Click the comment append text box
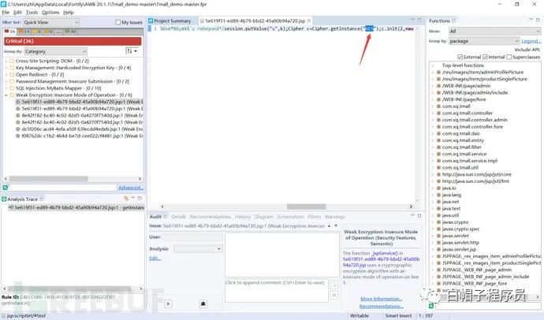Screen dimensions: 544x320 (x=276, y=290)
